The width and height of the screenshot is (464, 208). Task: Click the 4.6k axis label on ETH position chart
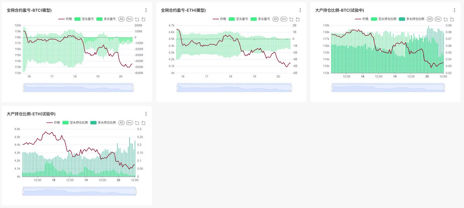tap(17, 129)
